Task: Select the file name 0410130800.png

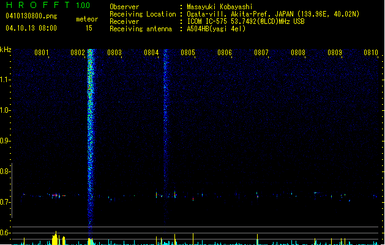Action: pyautogui.click(x=31, y=16)
